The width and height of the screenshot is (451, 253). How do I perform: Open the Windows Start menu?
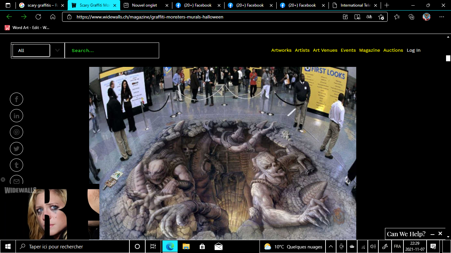point(8,246)
